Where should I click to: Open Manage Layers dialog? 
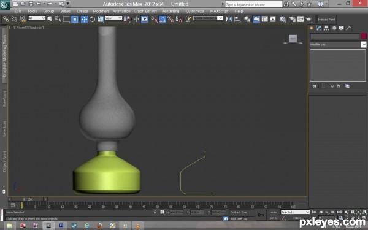coord(247,19)
